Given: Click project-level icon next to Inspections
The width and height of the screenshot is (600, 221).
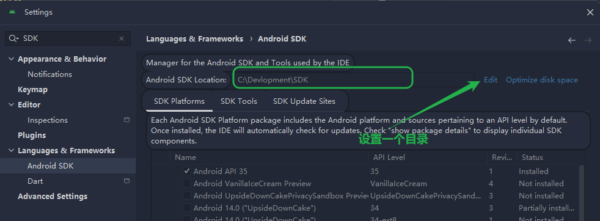Looking at the screenshot, I should pos(126,120).
